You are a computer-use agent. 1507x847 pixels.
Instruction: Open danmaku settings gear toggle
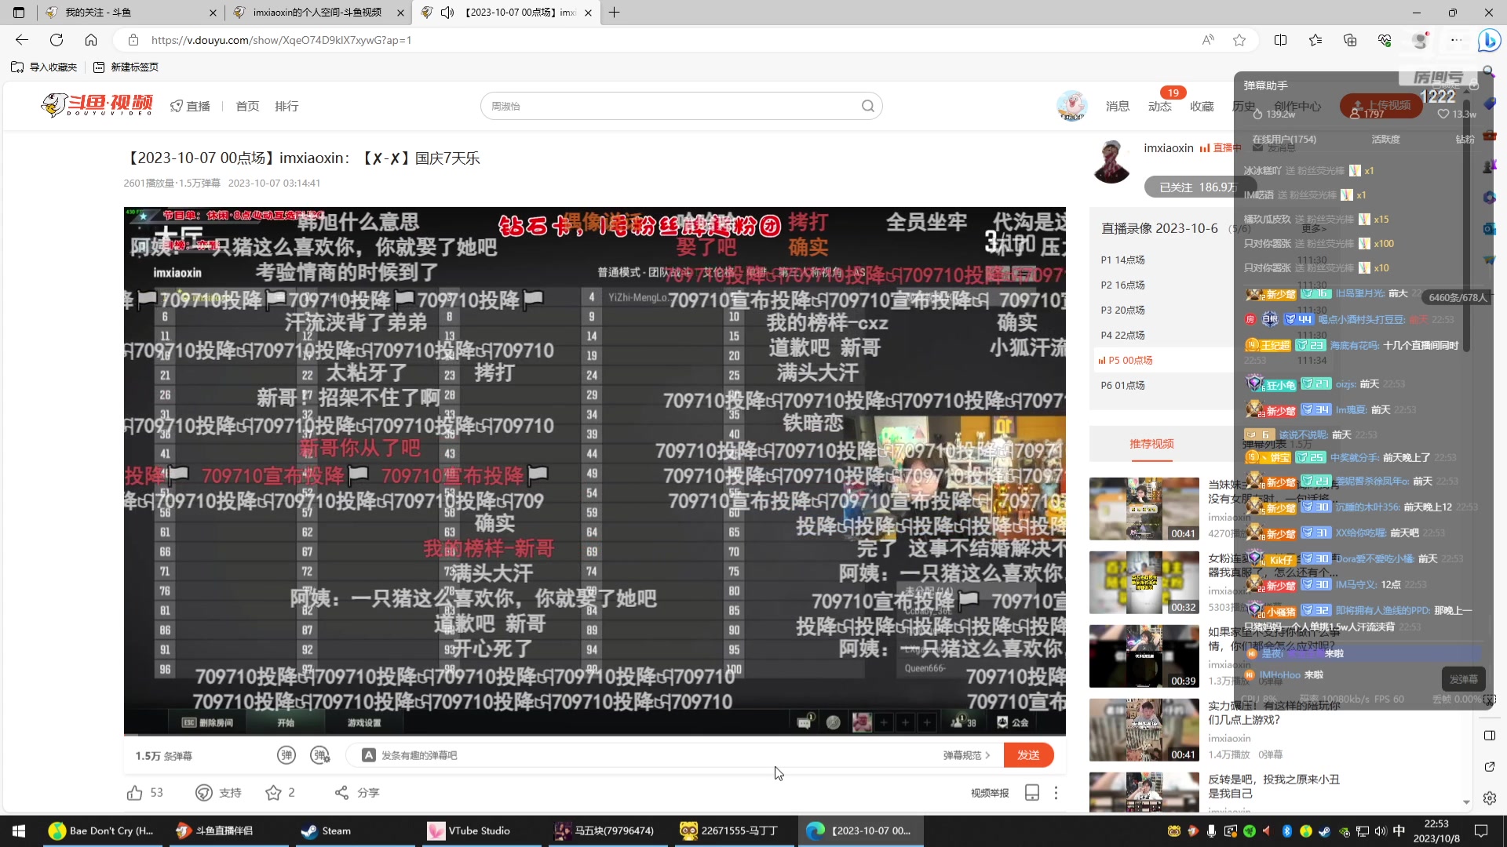pyautogui.click(x=320, y=755)
